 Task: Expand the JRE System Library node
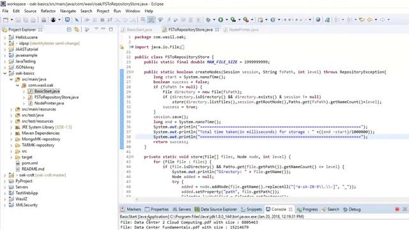pos(12,127)
